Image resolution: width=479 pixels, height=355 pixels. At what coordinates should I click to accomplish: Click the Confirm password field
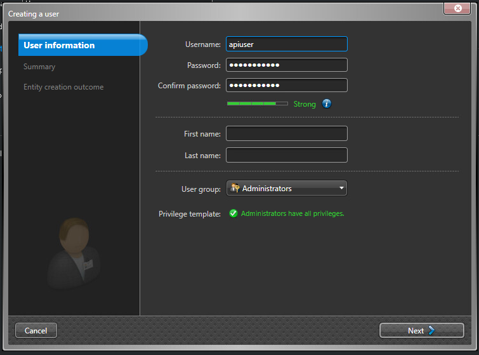(287, 85)
